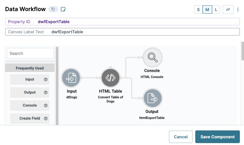Focus the operator Search field
The height and width of the screenshot is (145, 244).
tap(30, 53)
